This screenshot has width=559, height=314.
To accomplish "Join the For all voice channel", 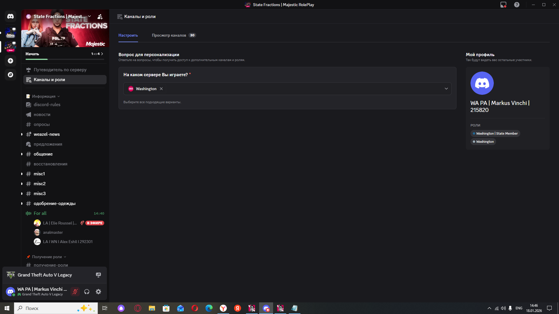I will pyautogui.click(x=40, y=213).
